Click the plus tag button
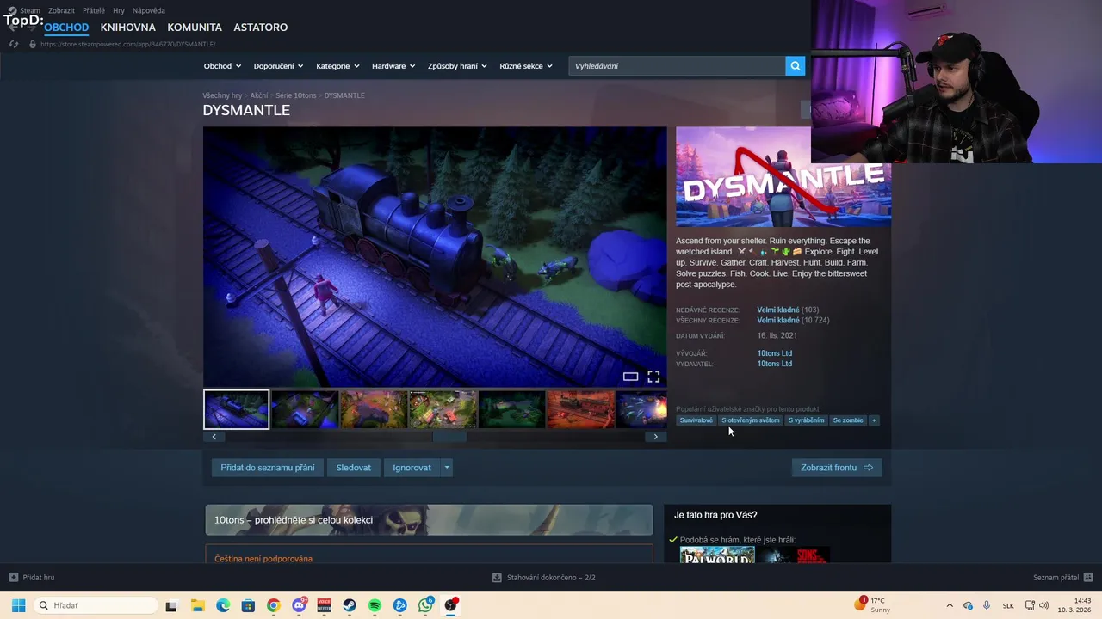 coord(874,420)
